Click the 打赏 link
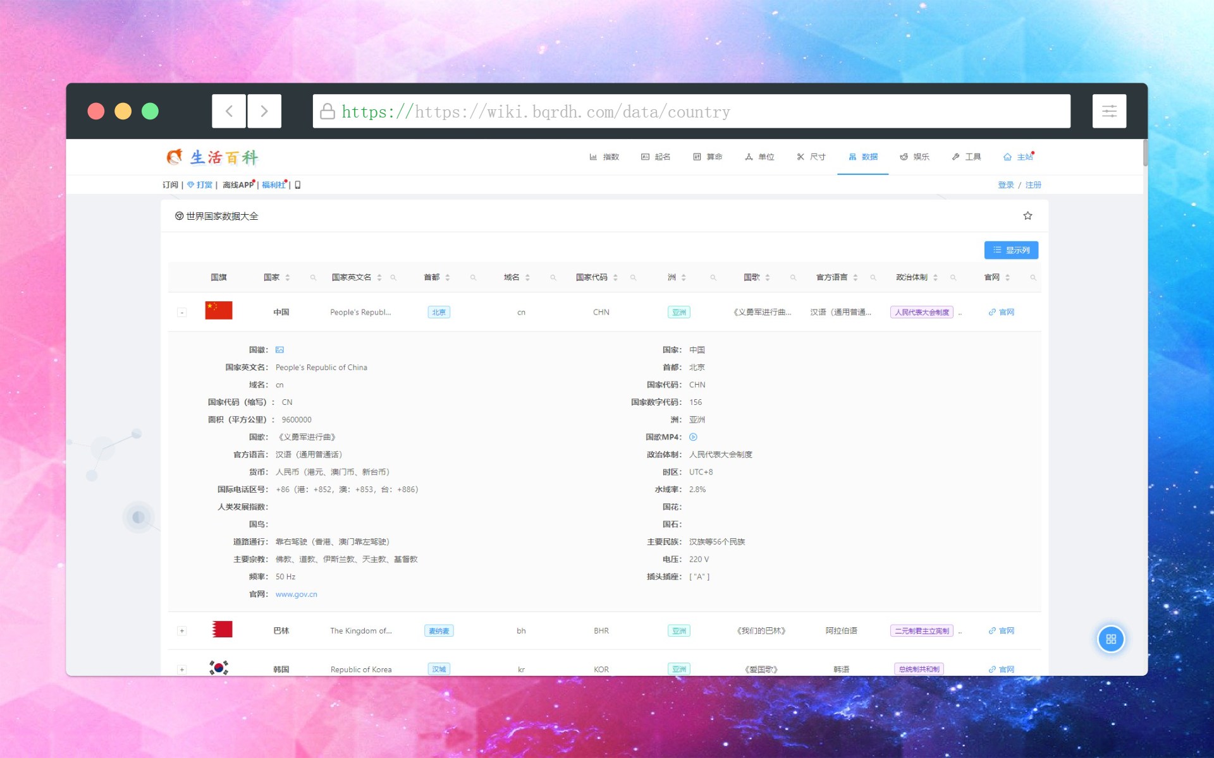This screenshot has height=758, width=1214. click(200, 185)
